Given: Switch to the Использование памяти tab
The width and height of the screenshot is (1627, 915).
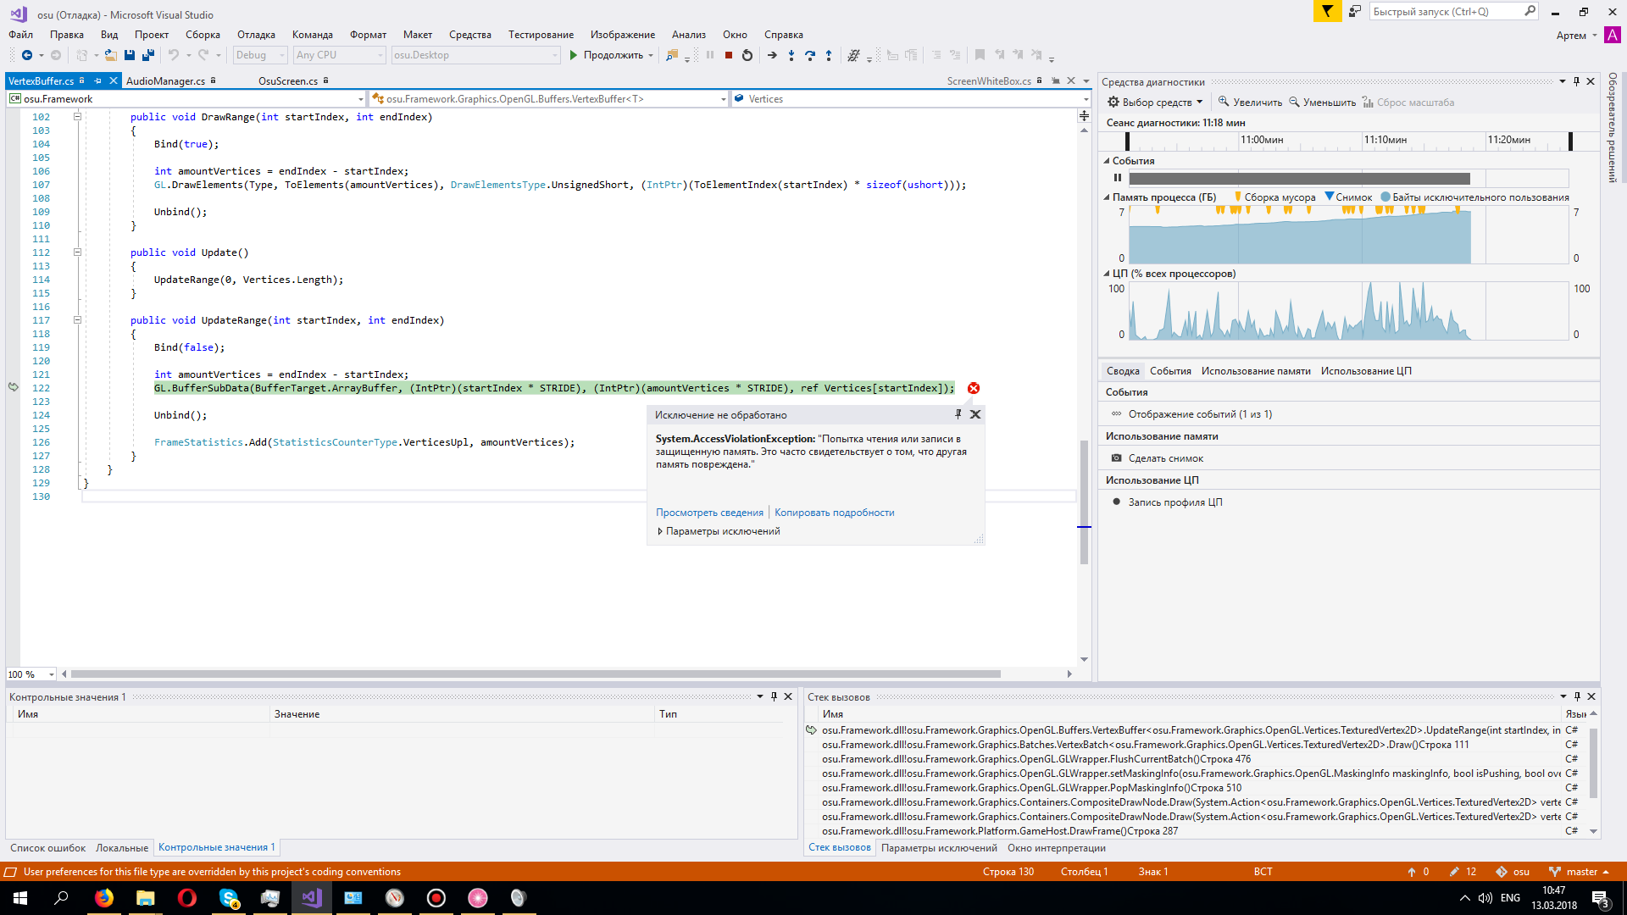Looking at the screenshot, I should [1256, 371].
